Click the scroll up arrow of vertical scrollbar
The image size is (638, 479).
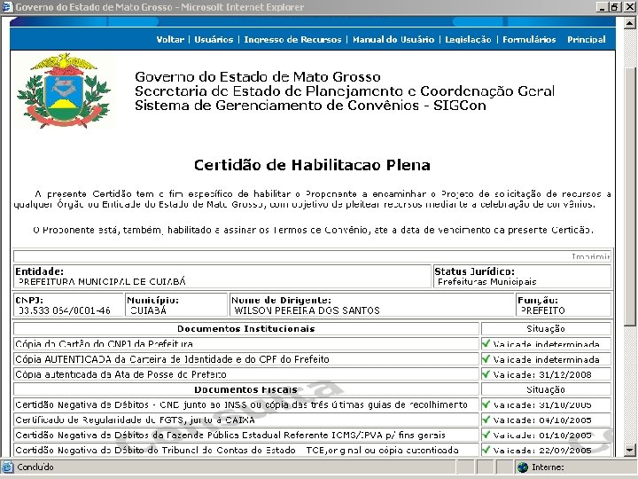click(x=630, y=23)
